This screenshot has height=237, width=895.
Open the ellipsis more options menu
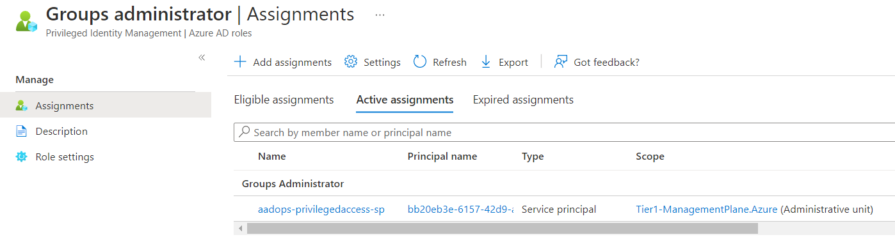[380, 15]
